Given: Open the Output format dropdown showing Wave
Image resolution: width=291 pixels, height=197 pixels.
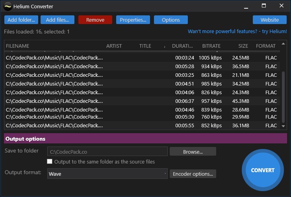Looking at the screenshot, I should [x=108, y=174].
